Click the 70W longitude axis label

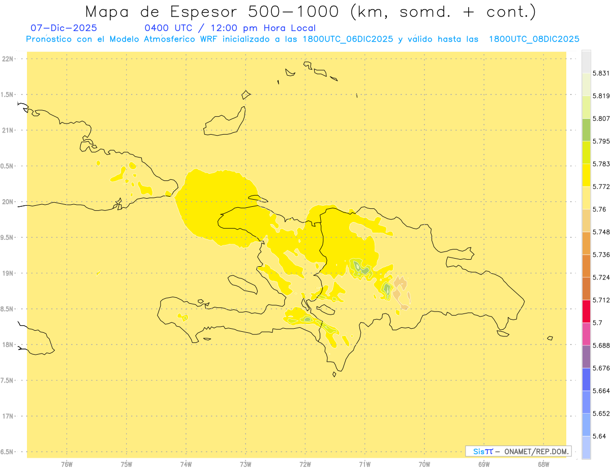click(x=424, y=464)
